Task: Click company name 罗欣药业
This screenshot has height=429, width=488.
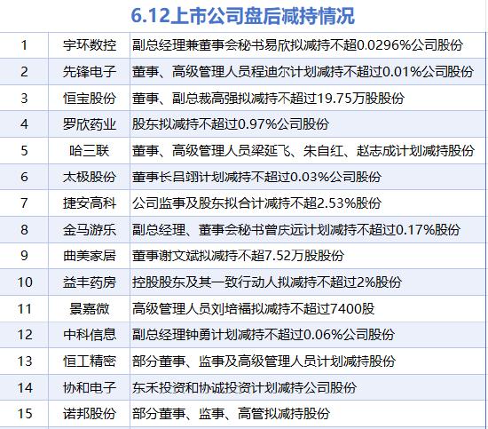Action: pos(90,124)
